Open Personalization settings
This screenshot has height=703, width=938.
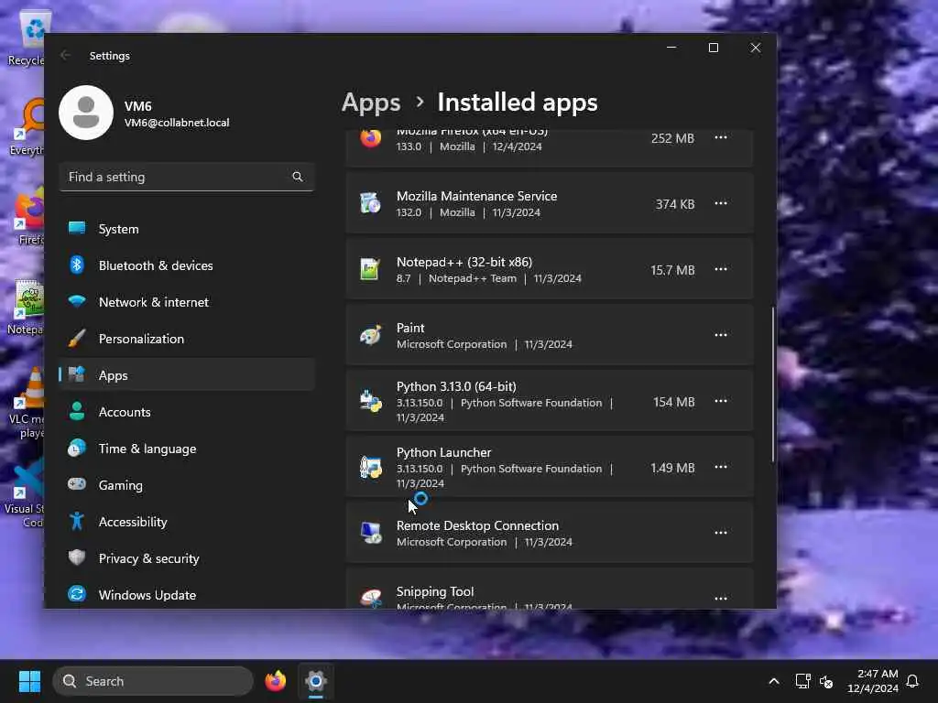point(187,339)
